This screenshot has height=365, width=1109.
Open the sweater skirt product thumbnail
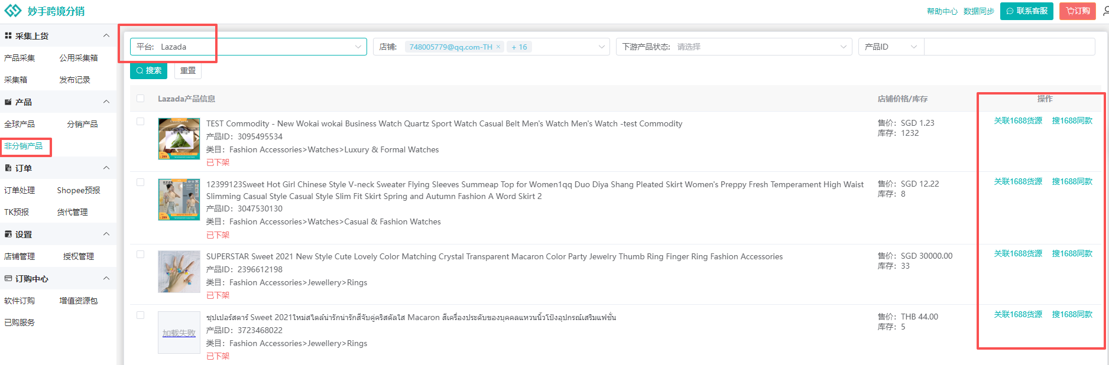click(179, 200)
